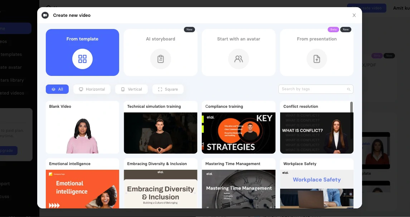Choose the From presentation option
The height and width of the screenshot is (217, 410).
(317, 52)
